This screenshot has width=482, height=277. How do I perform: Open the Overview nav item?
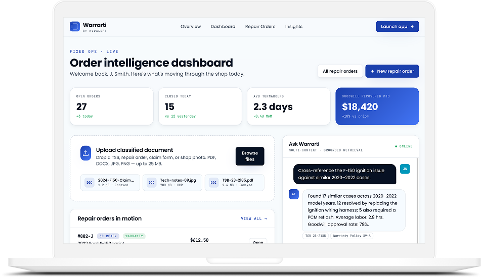[x=191, y=26]
